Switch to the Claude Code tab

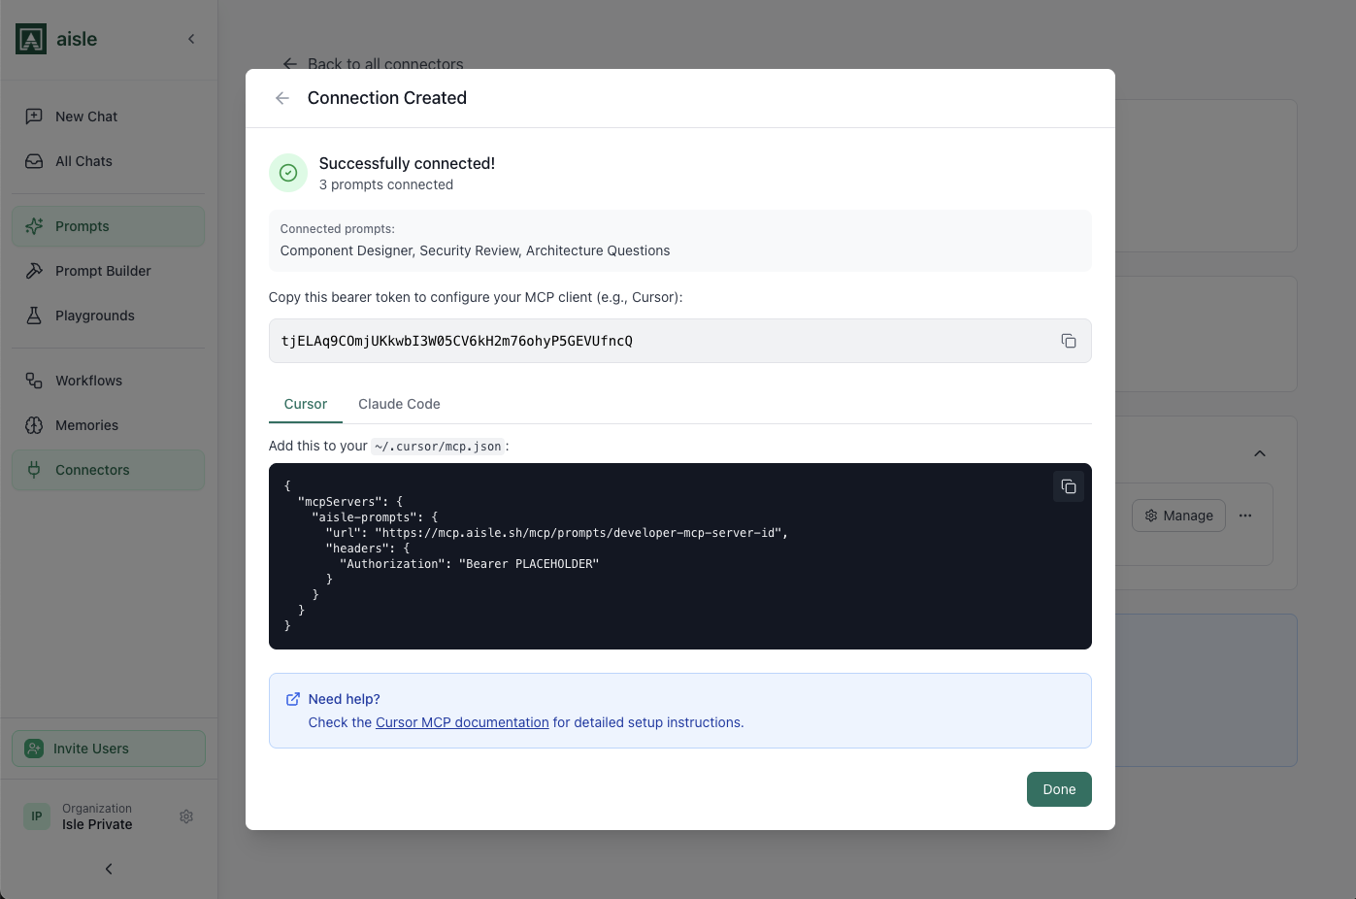click(x=399, y=404)
